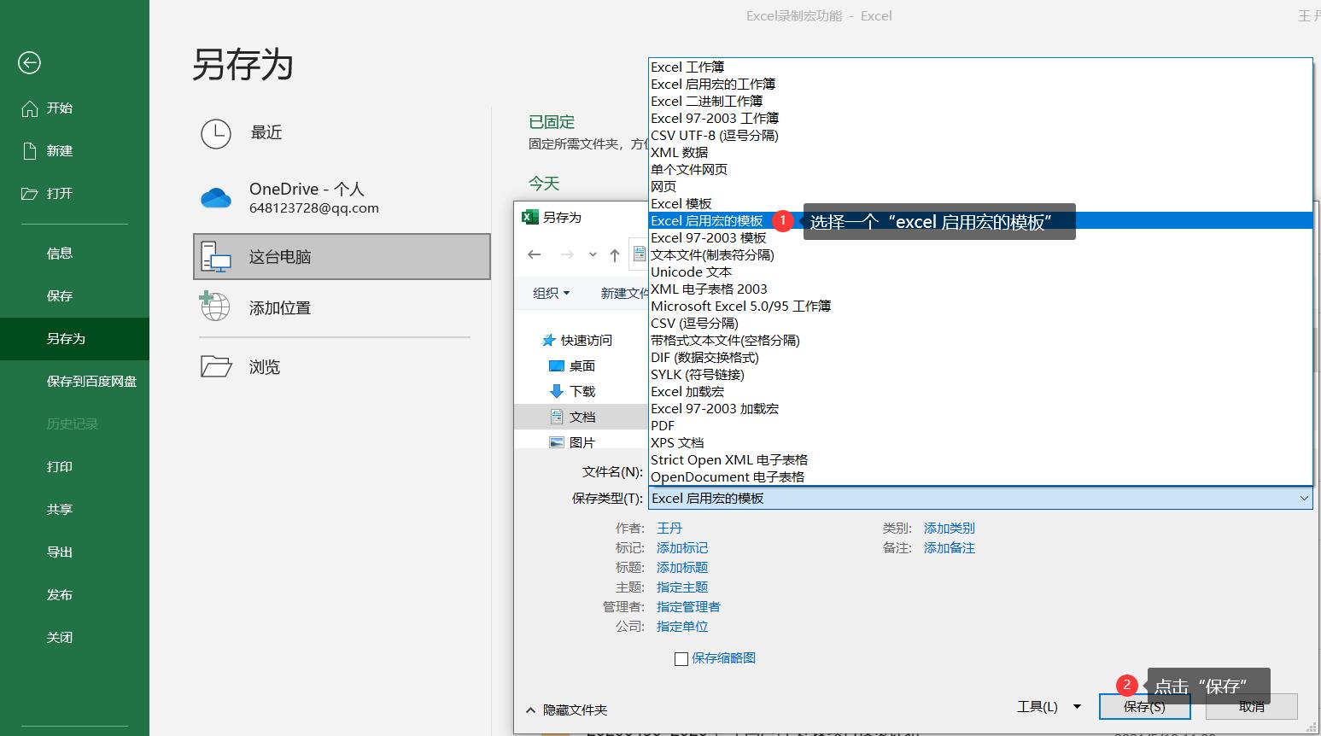Select Strict Open XML 电子表格 format
Viewport: 1321px width, 736px height.
tap(980, 459)
